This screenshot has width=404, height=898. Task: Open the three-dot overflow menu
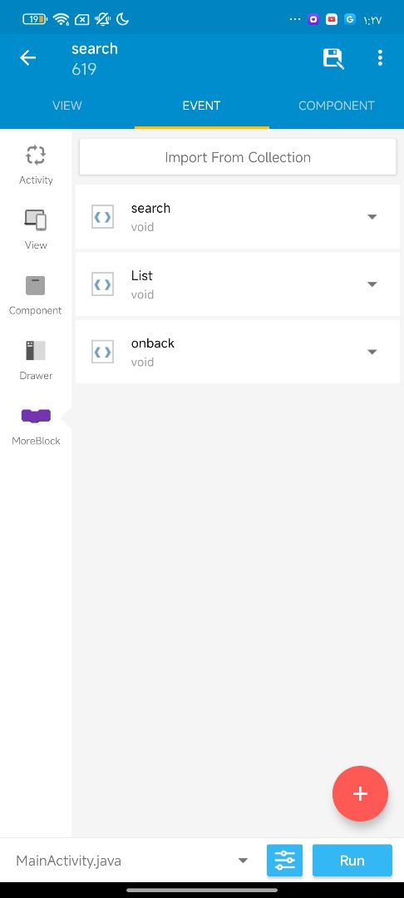[x=380, y=58]
